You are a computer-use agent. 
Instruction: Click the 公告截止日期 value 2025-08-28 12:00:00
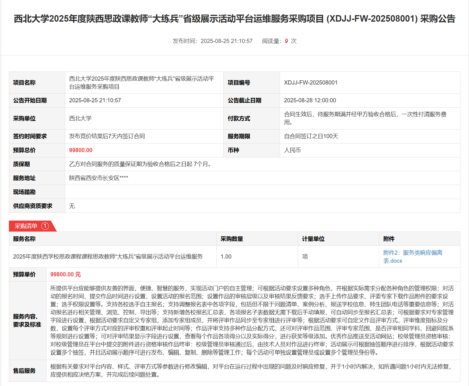coord(310,101)
